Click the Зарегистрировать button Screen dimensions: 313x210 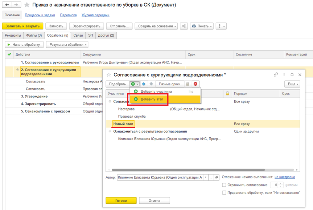(x=86, y=26)
